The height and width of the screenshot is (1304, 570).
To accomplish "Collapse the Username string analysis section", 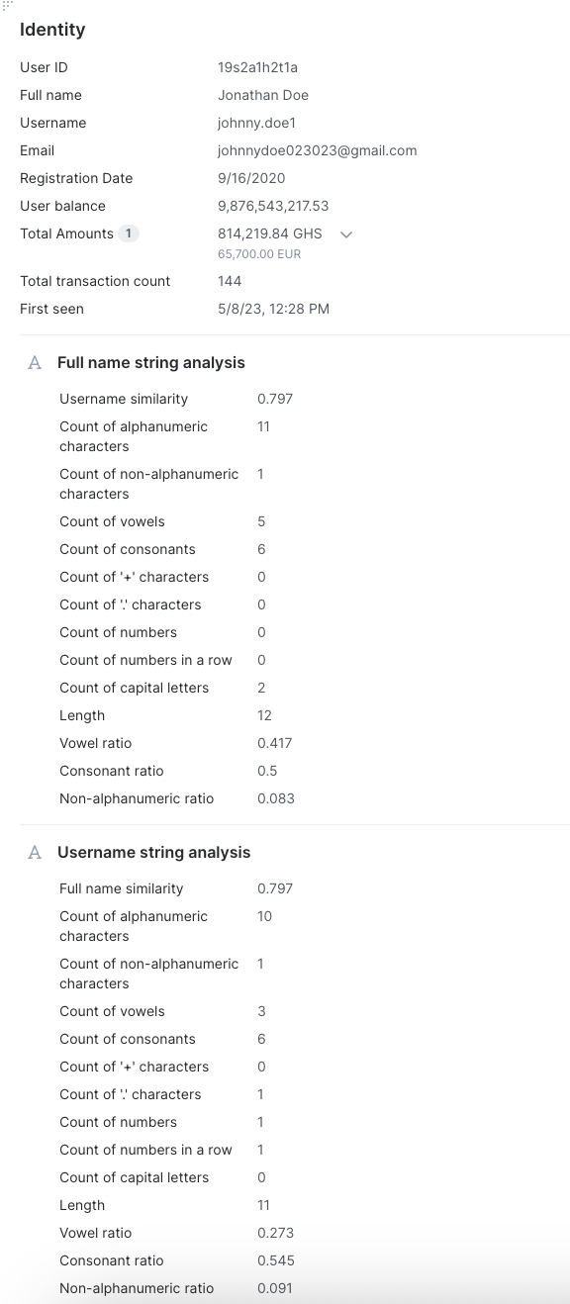I will pos(154,853).
